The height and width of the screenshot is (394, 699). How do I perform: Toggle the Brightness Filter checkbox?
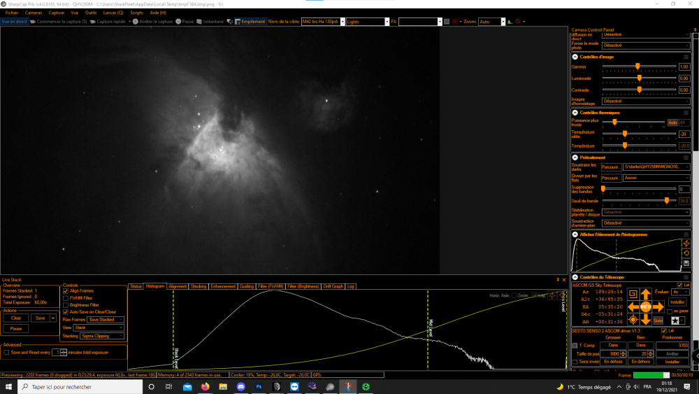click(x=66, y=305)
